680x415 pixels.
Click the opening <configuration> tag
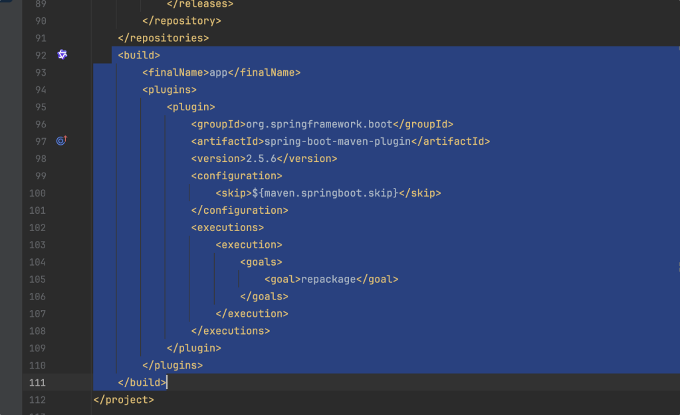(237, 176)
